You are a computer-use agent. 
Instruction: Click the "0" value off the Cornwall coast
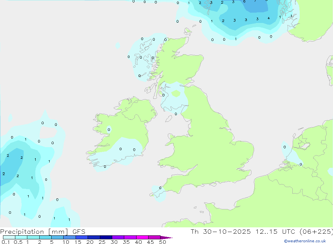tap(161, 188)
